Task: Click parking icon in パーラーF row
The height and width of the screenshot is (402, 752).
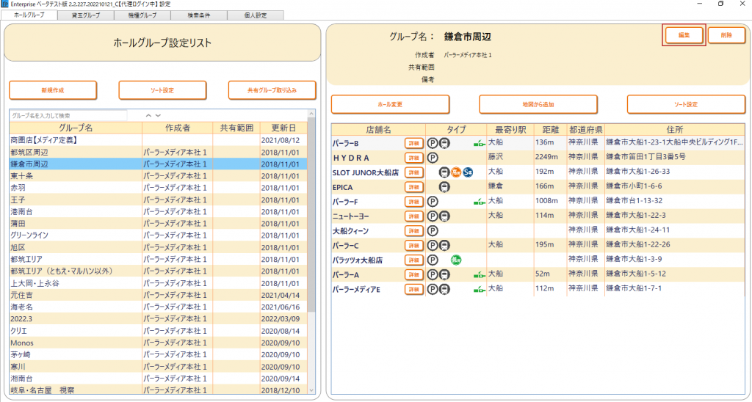Action: click(433, 201)
